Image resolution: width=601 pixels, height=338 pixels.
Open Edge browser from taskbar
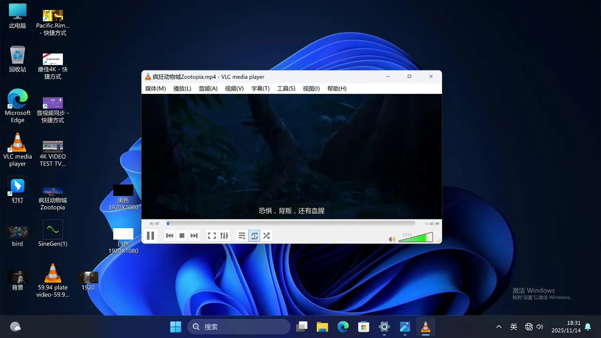[x=343, y=327]
